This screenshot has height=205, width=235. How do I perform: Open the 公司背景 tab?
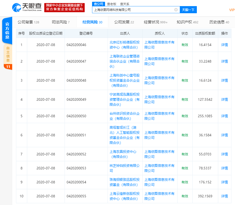28,22
